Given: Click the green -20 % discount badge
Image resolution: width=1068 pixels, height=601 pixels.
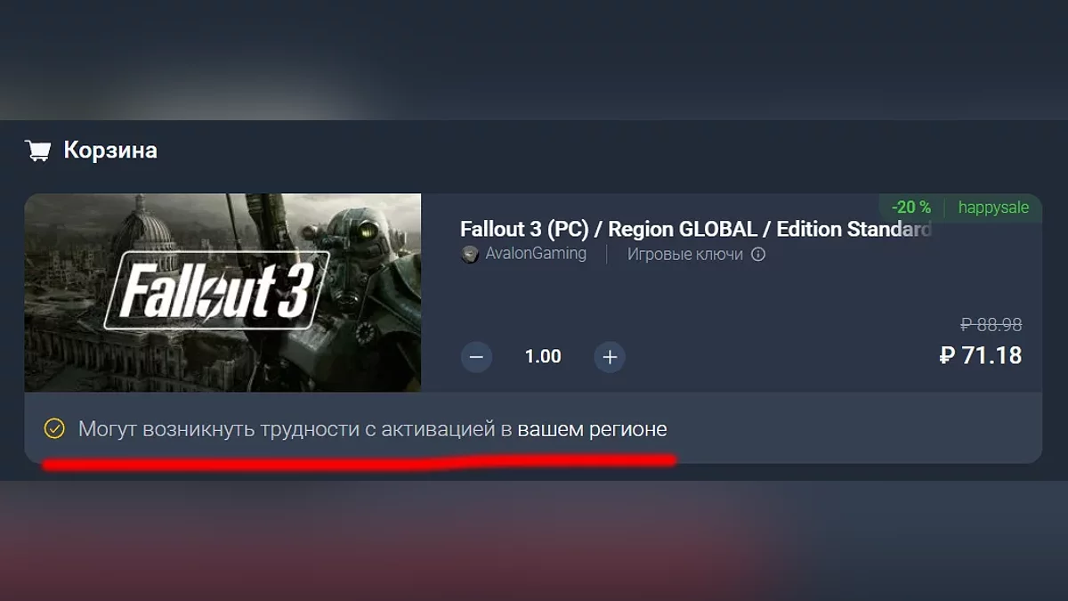Looking at the screenshot, I should 911,207.
